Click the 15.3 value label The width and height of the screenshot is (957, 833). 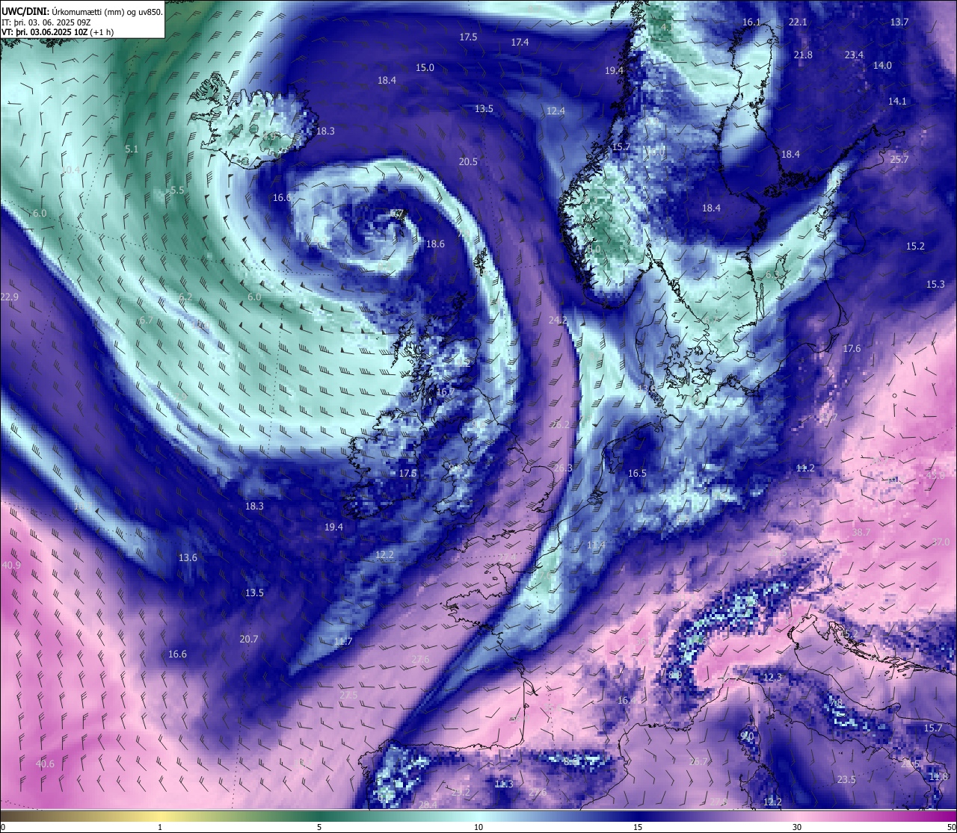point(935,284)
